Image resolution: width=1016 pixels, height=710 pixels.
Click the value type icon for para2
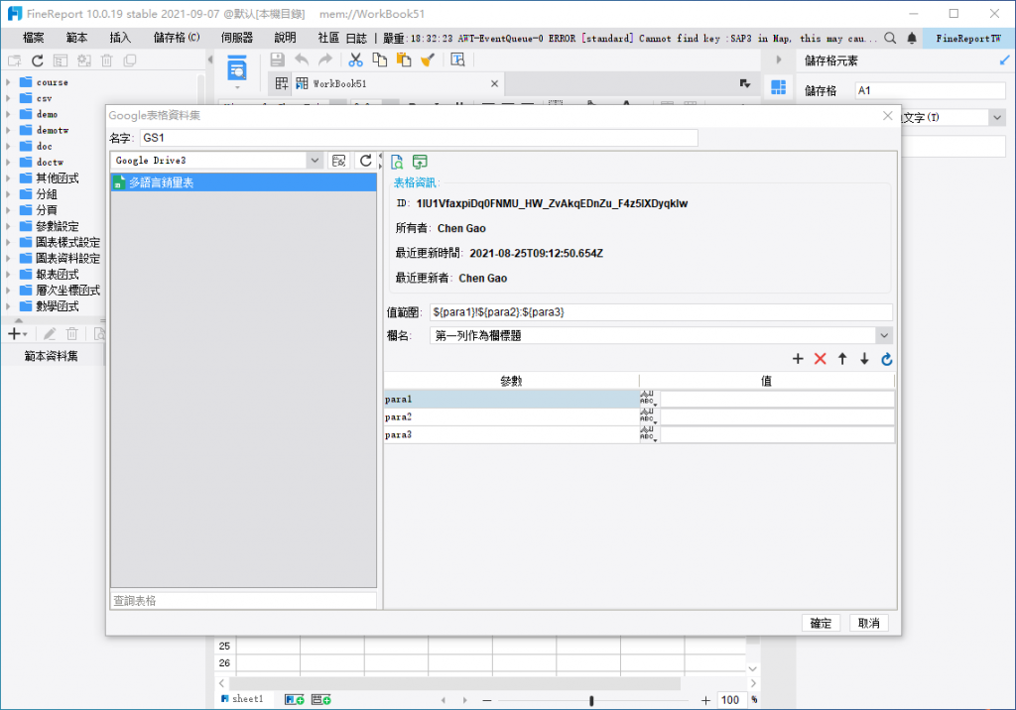[648, 416]
